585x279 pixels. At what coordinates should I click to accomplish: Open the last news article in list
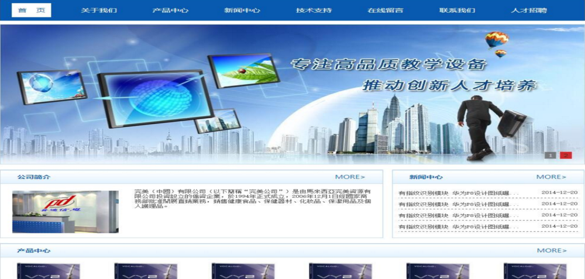(454, 226)
